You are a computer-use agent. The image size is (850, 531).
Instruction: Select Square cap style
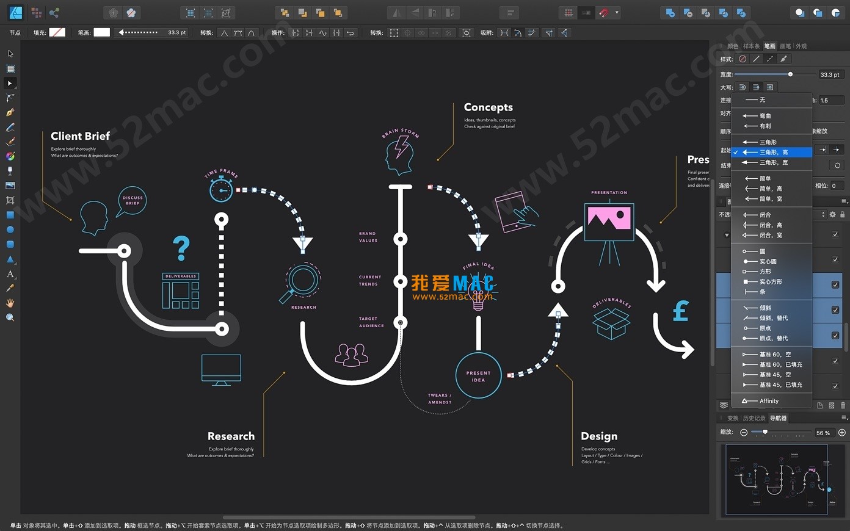pos(769,87)
